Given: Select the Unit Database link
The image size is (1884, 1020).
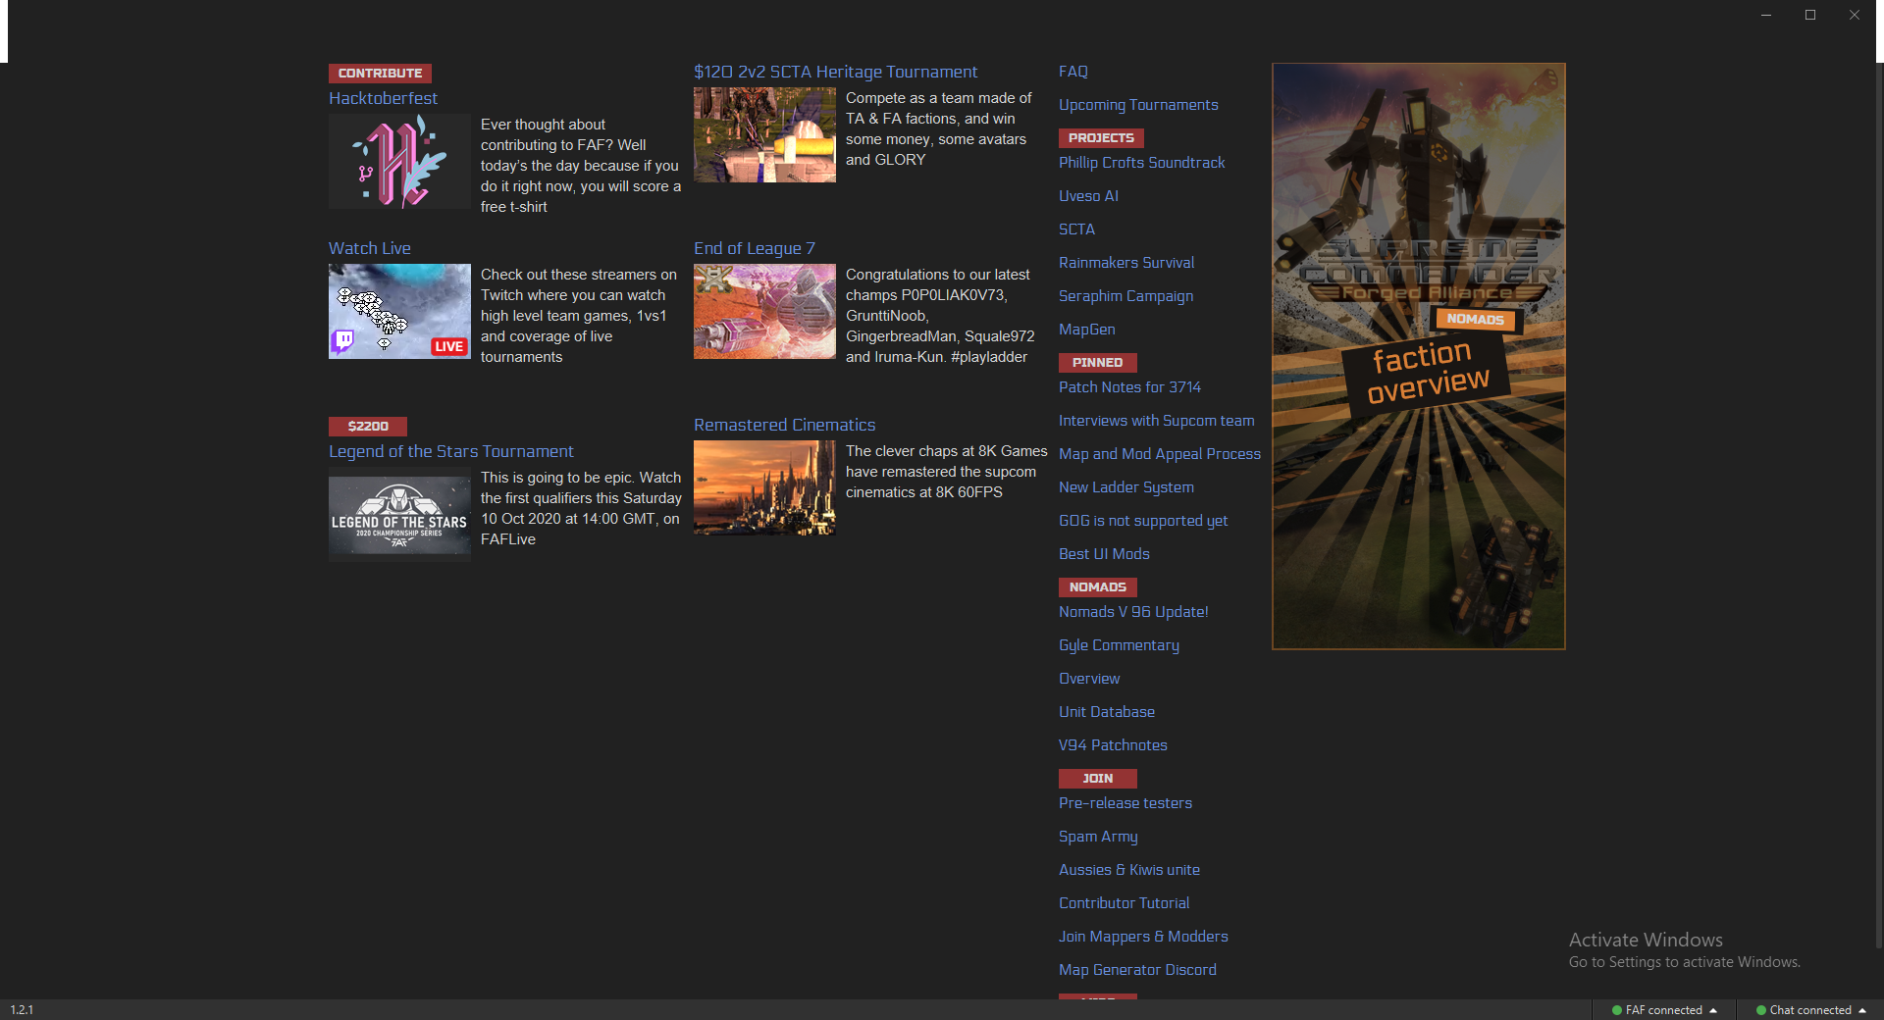Looking at the screenshot, I should pyautogui.click(x=1106, y=712).
